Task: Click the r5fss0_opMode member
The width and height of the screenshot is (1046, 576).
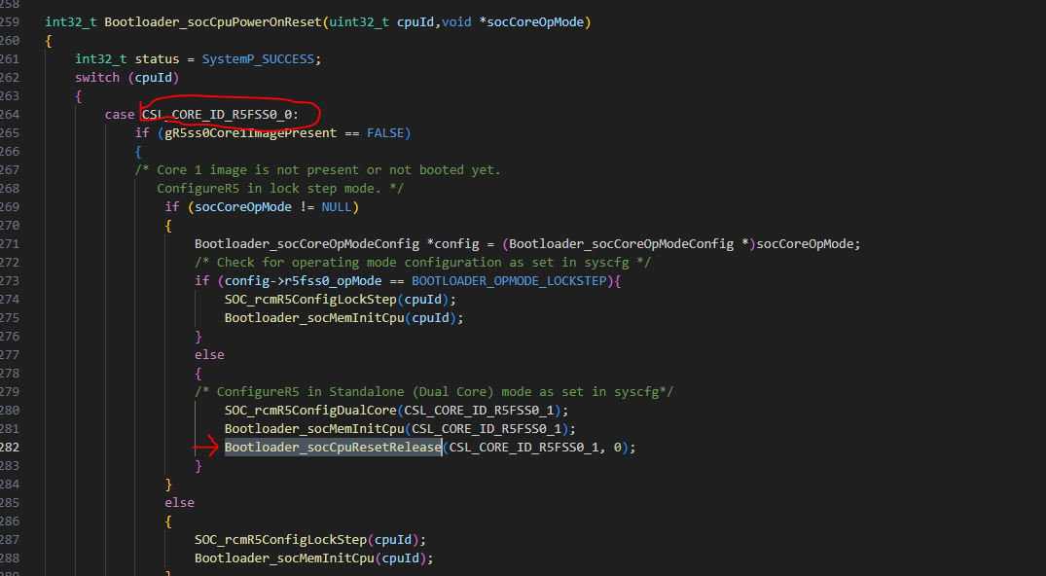Action: 333,281
